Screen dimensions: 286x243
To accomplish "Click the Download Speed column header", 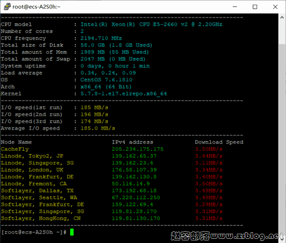I will 219,142.
